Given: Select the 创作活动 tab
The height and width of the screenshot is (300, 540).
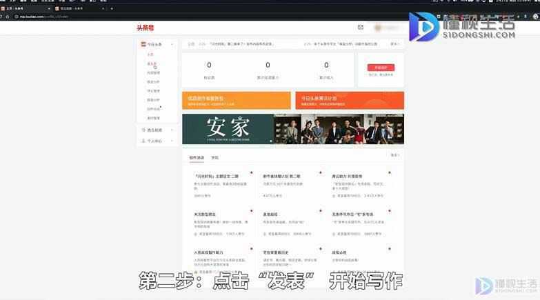Looking at the screenshot, I should click(x=197, y=158).
